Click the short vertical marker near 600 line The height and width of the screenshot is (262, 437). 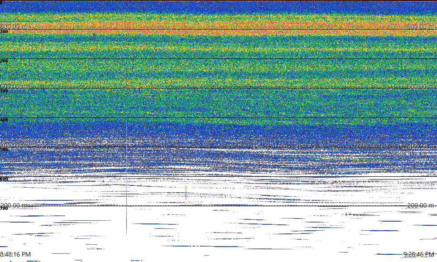click(x=186, y=192)
